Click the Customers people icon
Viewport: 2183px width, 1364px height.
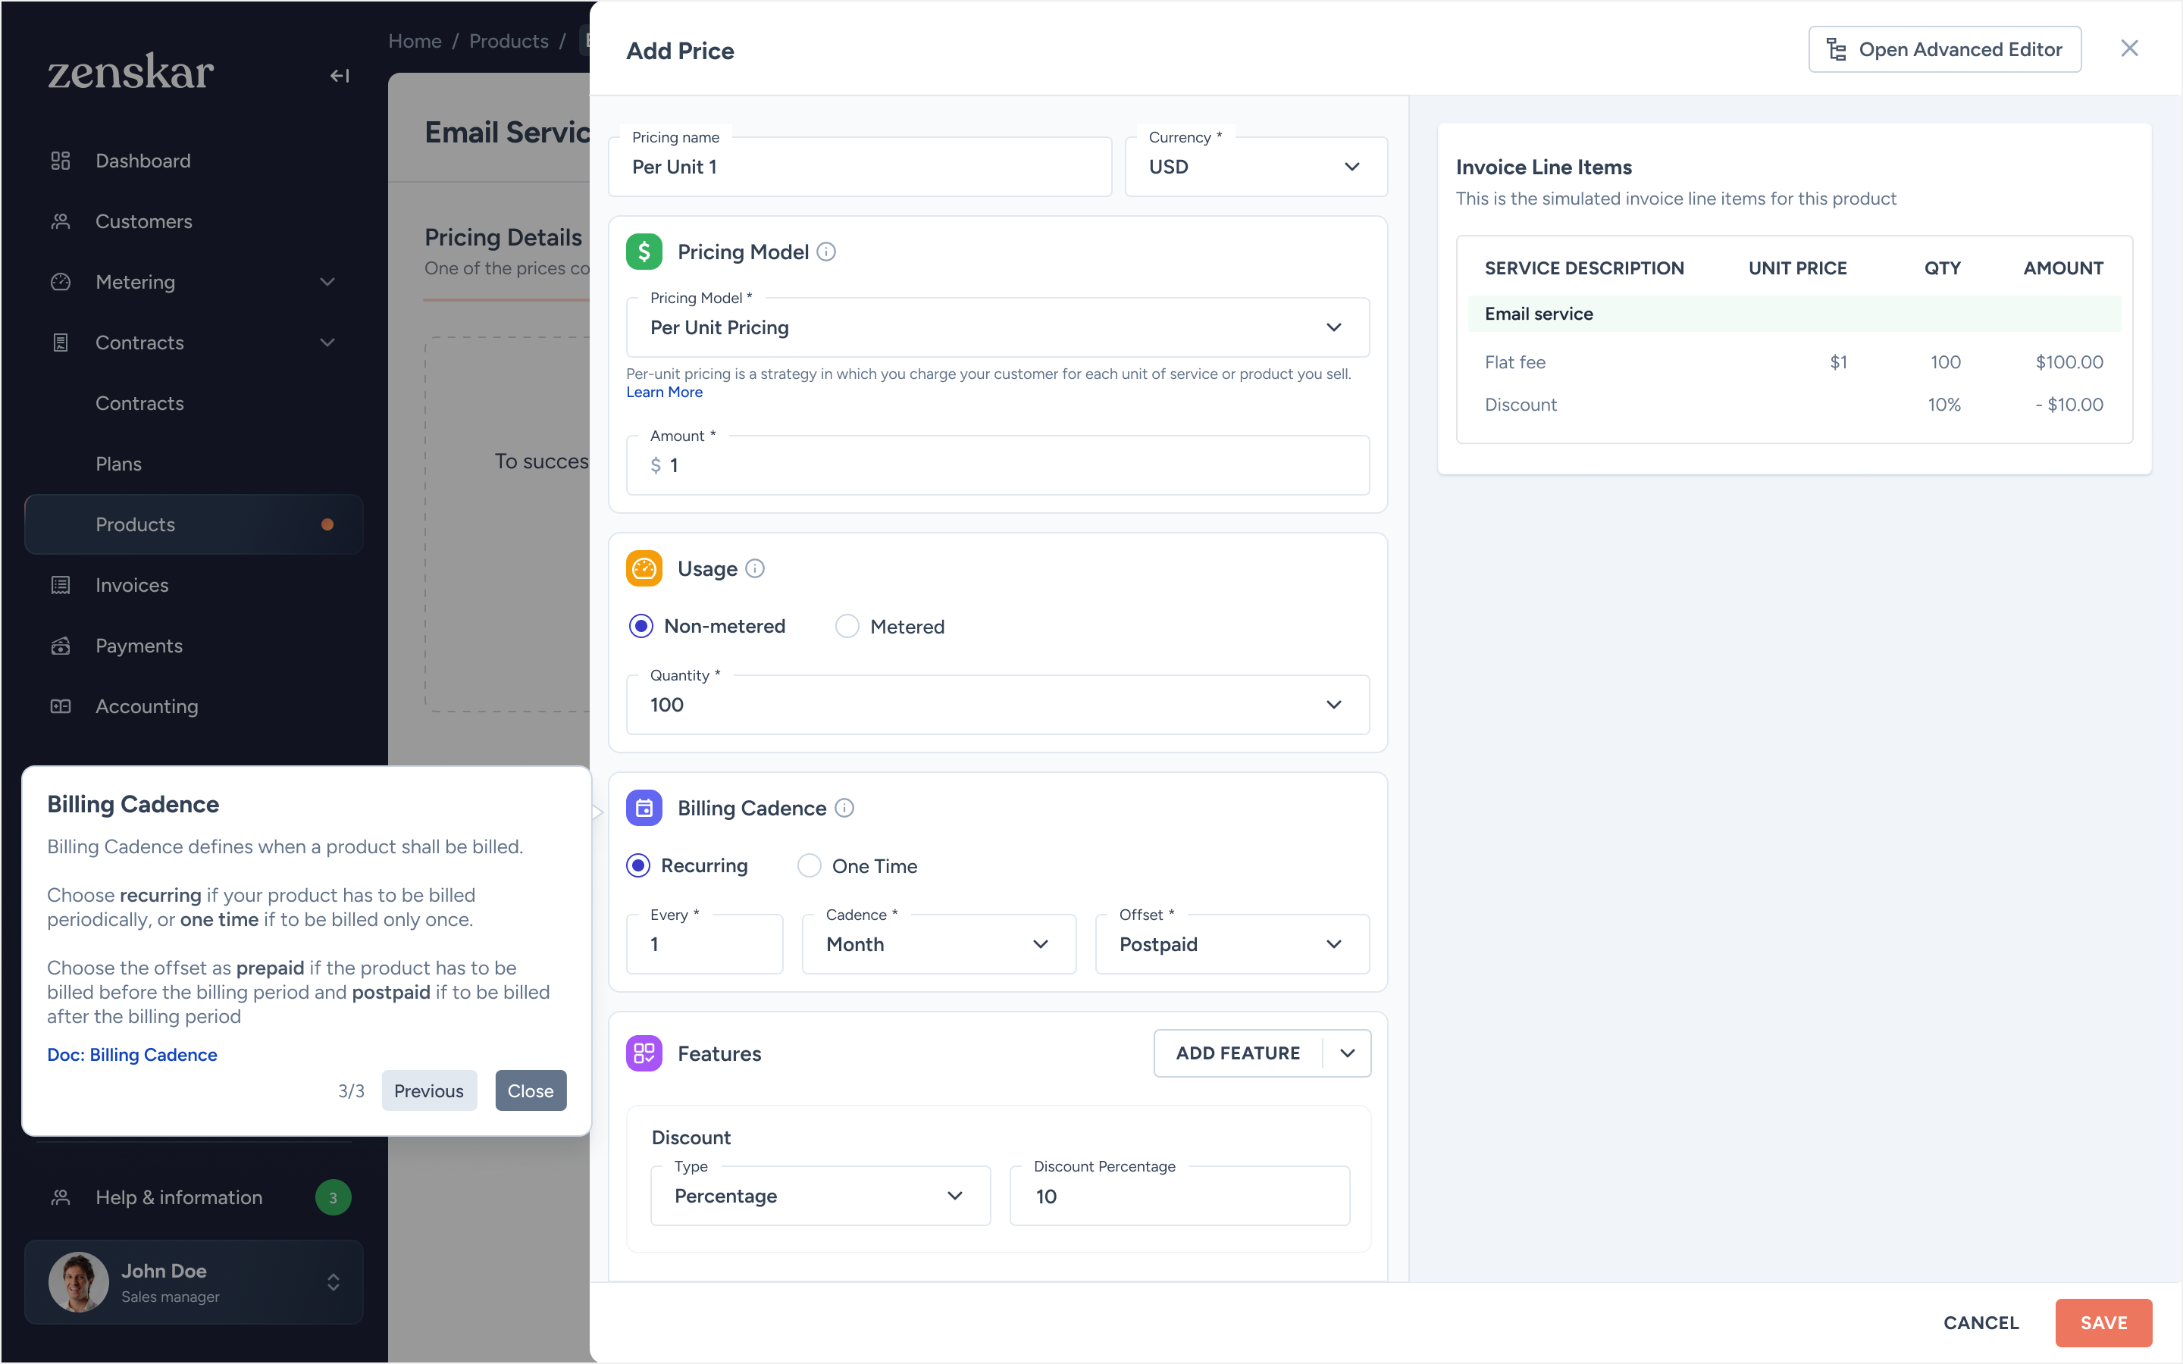(61, 221)
